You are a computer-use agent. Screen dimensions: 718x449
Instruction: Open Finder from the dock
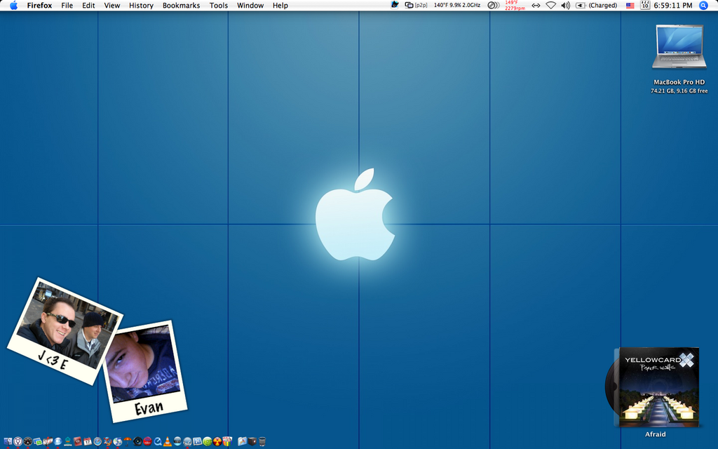click(8, 442)
